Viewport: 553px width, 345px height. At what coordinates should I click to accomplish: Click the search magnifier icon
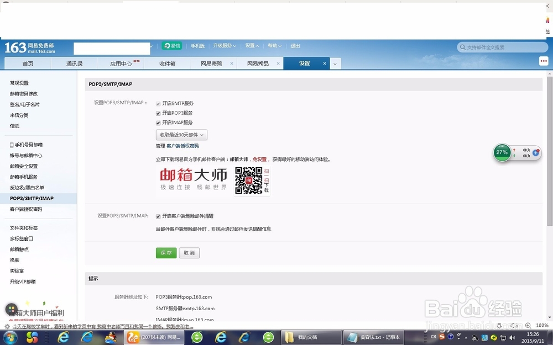point(462,47)
